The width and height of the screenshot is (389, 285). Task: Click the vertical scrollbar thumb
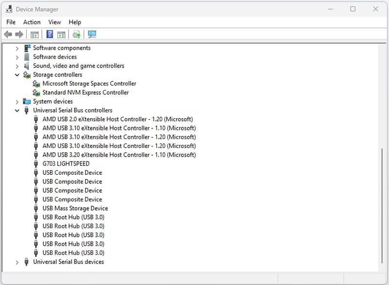(x=382, y=206)
